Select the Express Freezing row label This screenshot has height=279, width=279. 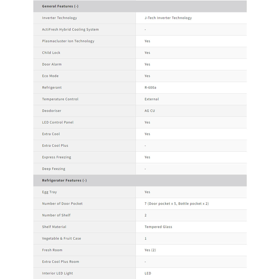[56, 157]
